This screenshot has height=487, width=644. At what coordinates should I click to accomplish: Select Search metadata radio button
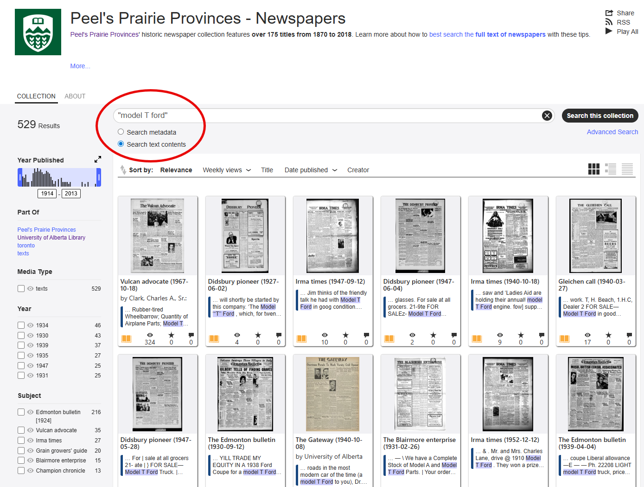coord(121,132)
